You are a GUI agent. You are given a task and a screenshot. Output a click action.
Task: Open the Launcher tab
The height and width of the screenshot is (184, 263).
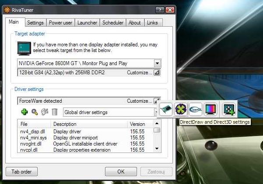[x=87, y=23]
